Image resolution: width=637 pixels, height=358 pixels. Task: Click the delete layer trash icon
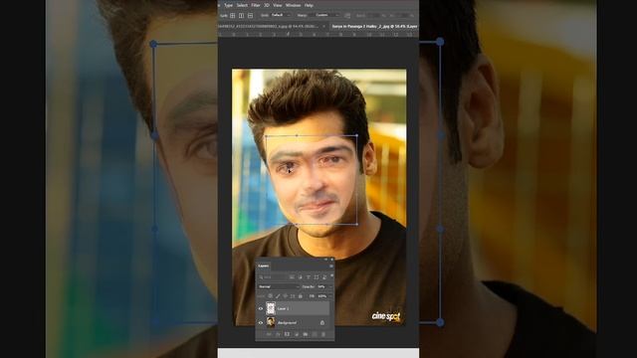tap(323, 334)
